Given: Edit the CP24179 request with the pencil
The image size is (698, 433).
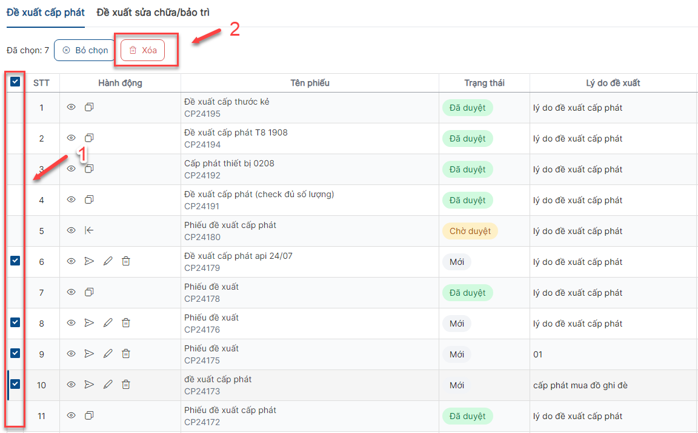Looking at the screenshot, I should (108, 261).
